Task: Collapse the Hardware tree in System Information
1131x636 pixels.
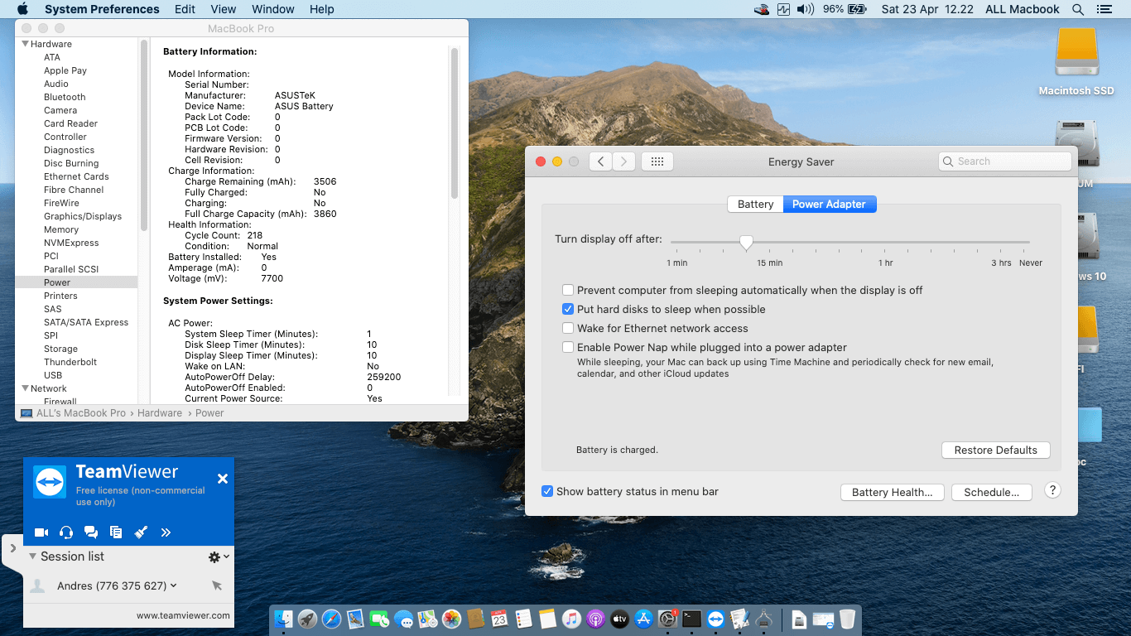Action: point(25,44)
